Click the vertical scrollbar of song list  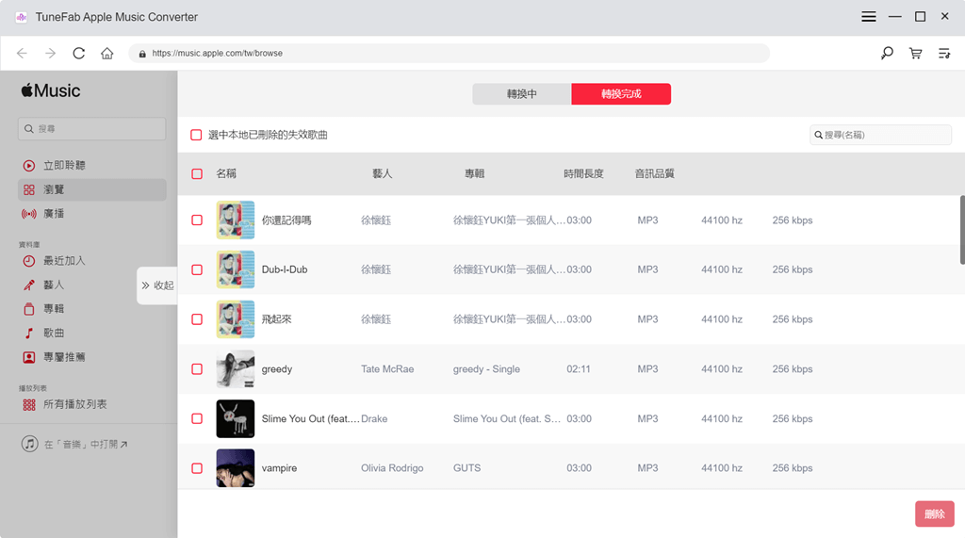pos(962,230)
